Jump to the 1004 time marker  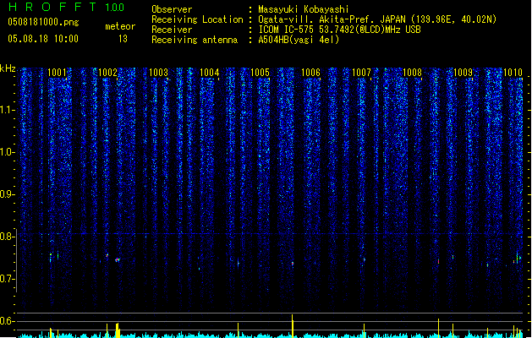point(210,73)
